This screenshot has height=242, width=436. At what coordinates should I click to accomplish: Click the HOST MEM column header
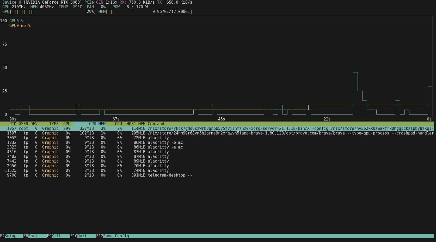click(x=136, y=124)
